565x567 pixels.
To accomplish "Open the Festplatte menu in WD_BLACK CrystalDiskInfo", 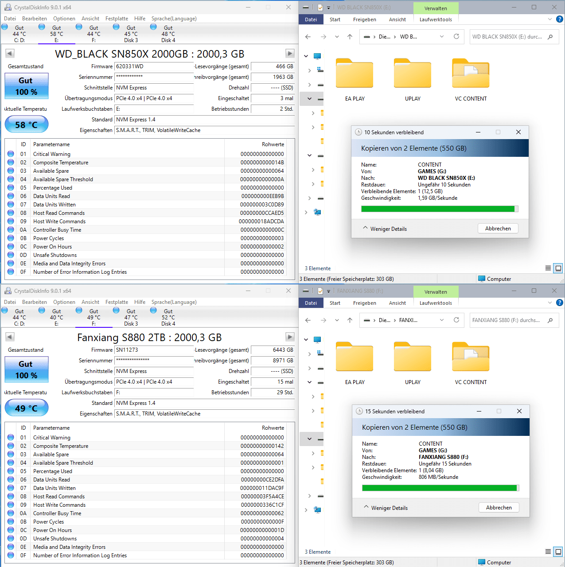I will coord(117,19).
